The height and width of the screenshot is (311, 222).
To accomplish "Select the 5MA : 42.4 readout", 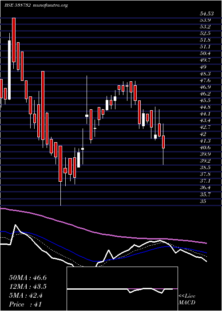I will [x=26, y=295].
